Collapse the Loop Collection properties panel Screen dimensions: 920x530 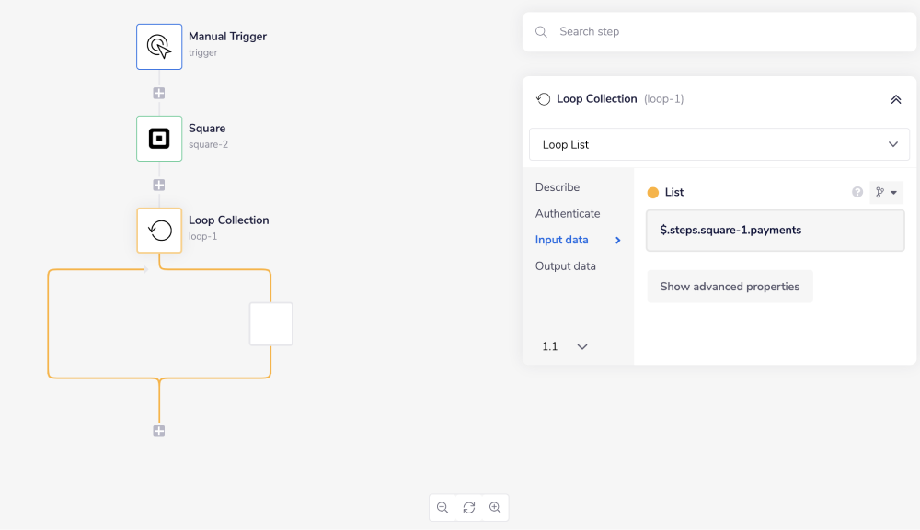(895, 99)
